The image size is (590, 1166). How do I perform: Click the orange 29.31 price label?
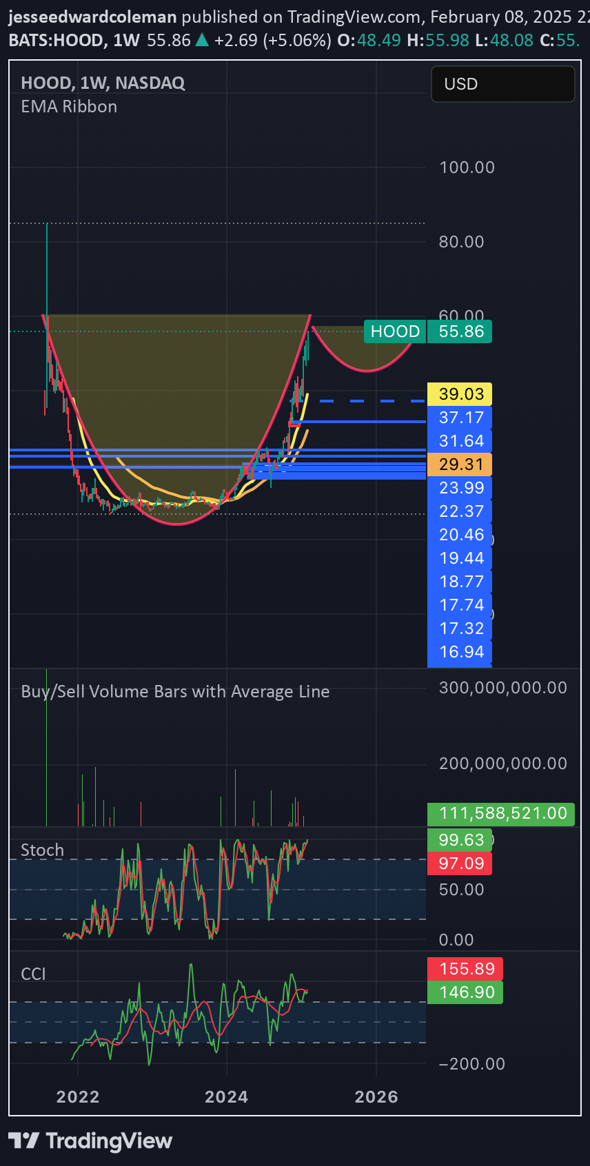coord(460,464)
